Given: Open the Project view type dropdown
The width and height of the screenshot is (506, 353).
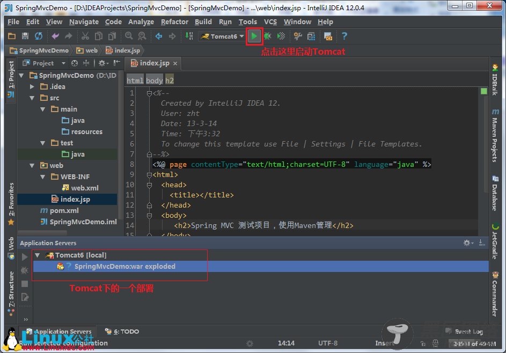Looking at the screenshot, I should (x=63, y=63).
